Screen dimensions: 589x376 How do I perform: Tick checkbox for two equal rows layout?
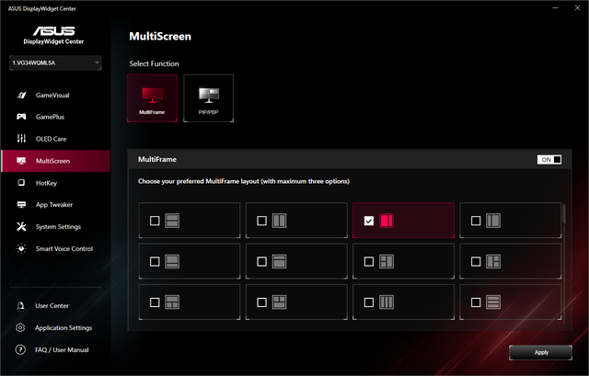[155, 221]
